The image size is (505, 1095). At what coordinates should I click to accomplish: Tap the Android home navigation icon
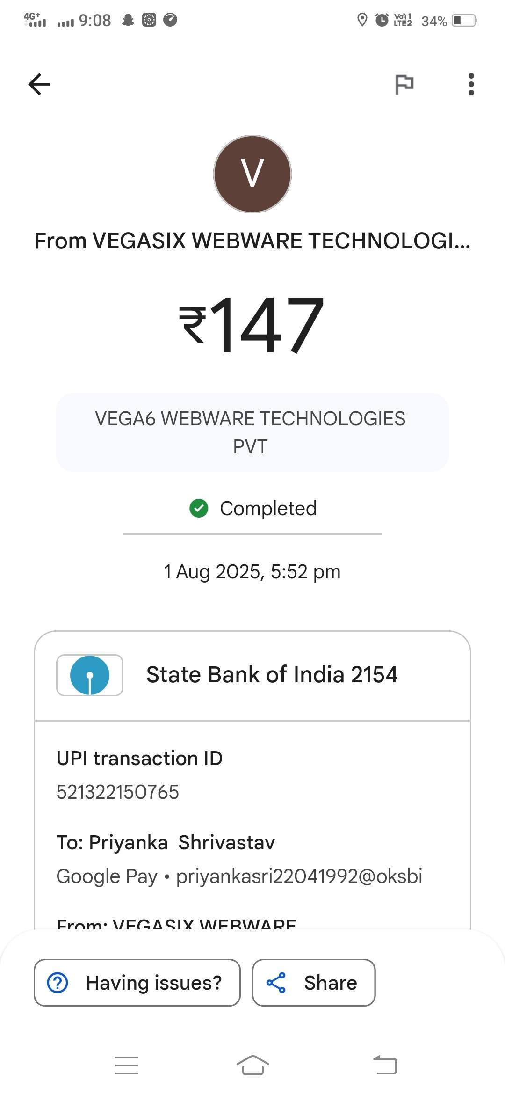(x=252, y=1066)
